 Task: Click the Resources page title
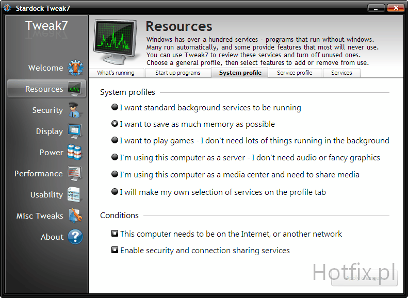pyautogui.click(x=179, y=26)
